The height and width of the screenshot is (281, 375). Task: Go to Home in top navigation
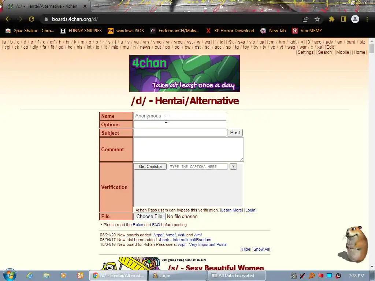click(x=360, y=52)
